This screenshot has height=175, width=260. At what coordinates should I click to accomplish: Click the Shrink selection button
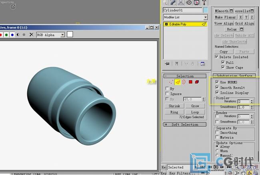pos(174,106)
